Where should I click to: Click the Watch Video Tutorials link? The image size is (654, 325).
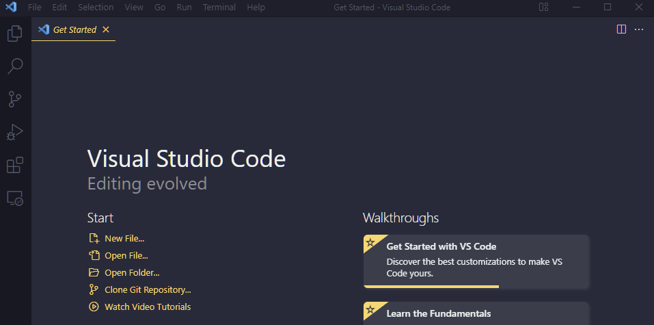pyautogui.click(x=148, y=307)
